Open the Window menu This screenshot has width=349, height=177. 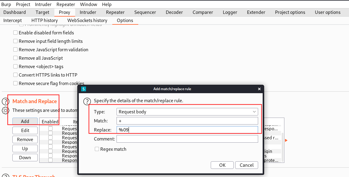pos(88,5)
